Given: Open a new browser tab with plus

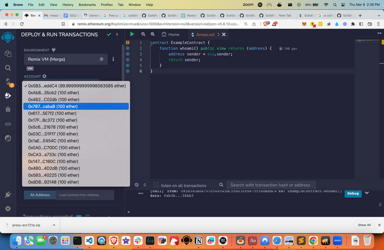Looking at the screenshot, I should click(360, 15).
